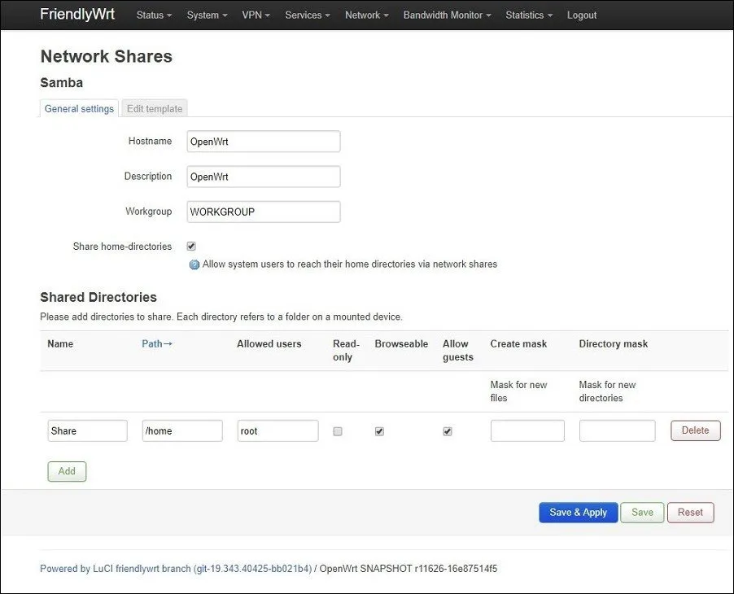Switch to the Edit template tab
The width and height of the screenshot is (734, 594).
click(155, 108)
